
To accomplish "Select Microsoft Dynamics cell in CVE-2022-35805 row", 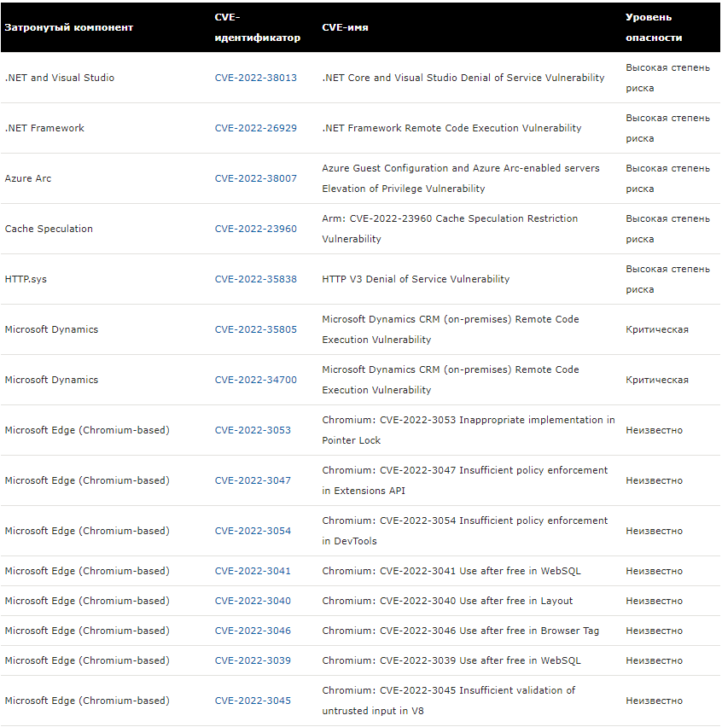I will point(51,329).
